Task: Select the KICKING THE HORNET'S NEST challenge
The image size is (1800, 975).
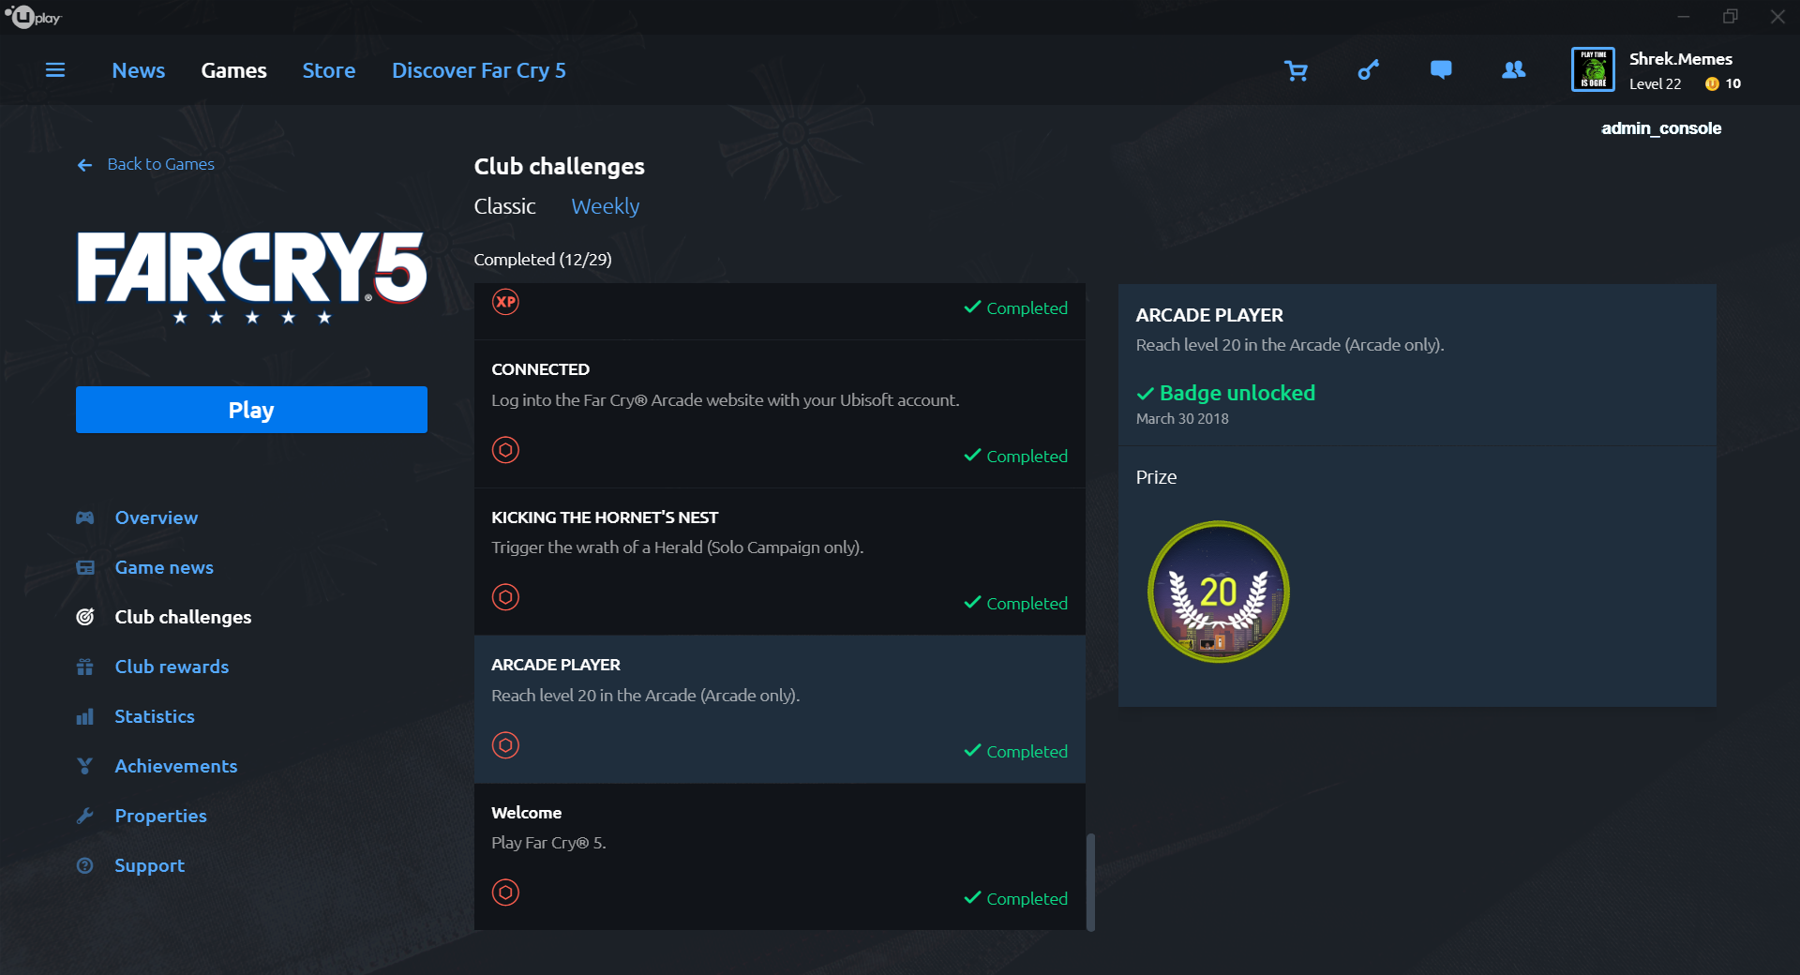Action: click(x=780, y=562)
